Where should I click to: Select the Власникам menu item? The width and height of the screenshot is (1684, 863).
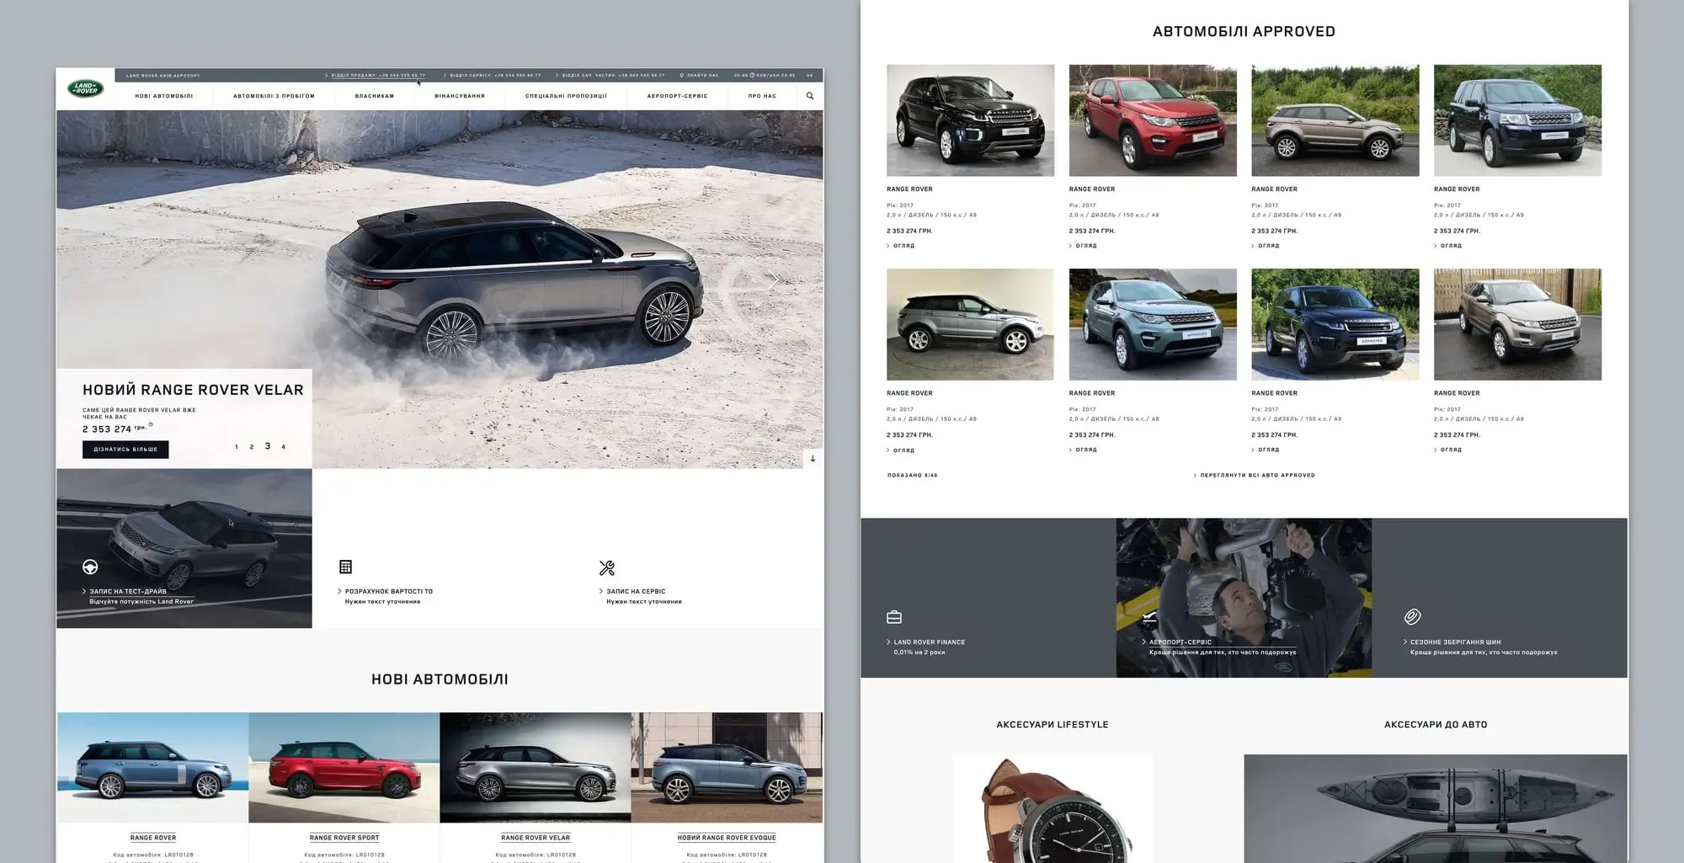375,96
